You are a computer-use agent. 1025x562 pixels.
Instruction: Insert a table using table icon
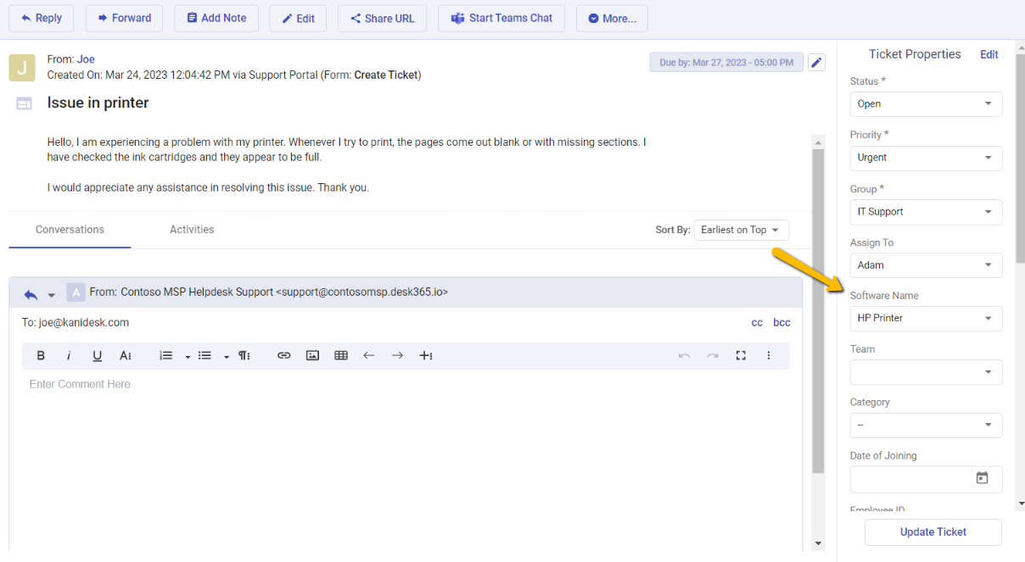[341, 356]
